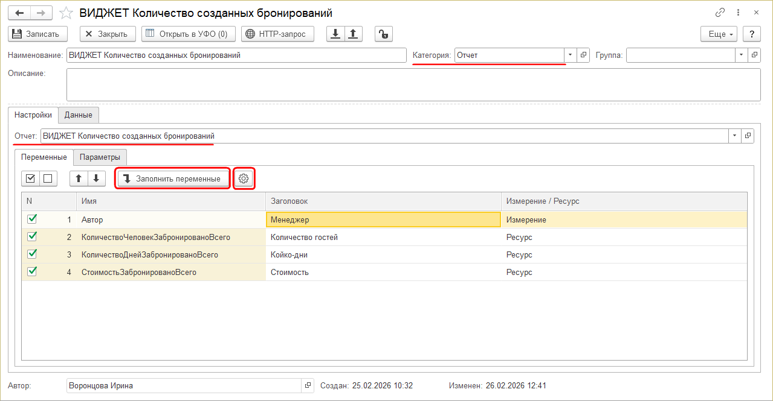Toggle the checkbox for the Автор row
The image size is (773, 401).
(x=33, y=219)
